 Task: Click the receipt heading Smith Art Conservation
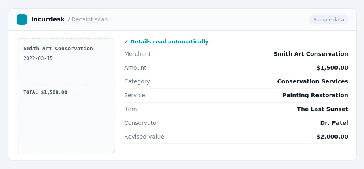click(x=58, y=49)
